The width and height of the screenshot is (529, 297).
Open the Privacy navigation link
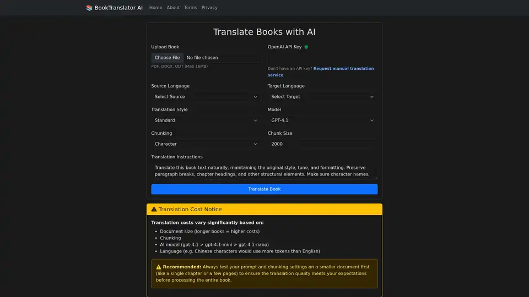[209, 8]
